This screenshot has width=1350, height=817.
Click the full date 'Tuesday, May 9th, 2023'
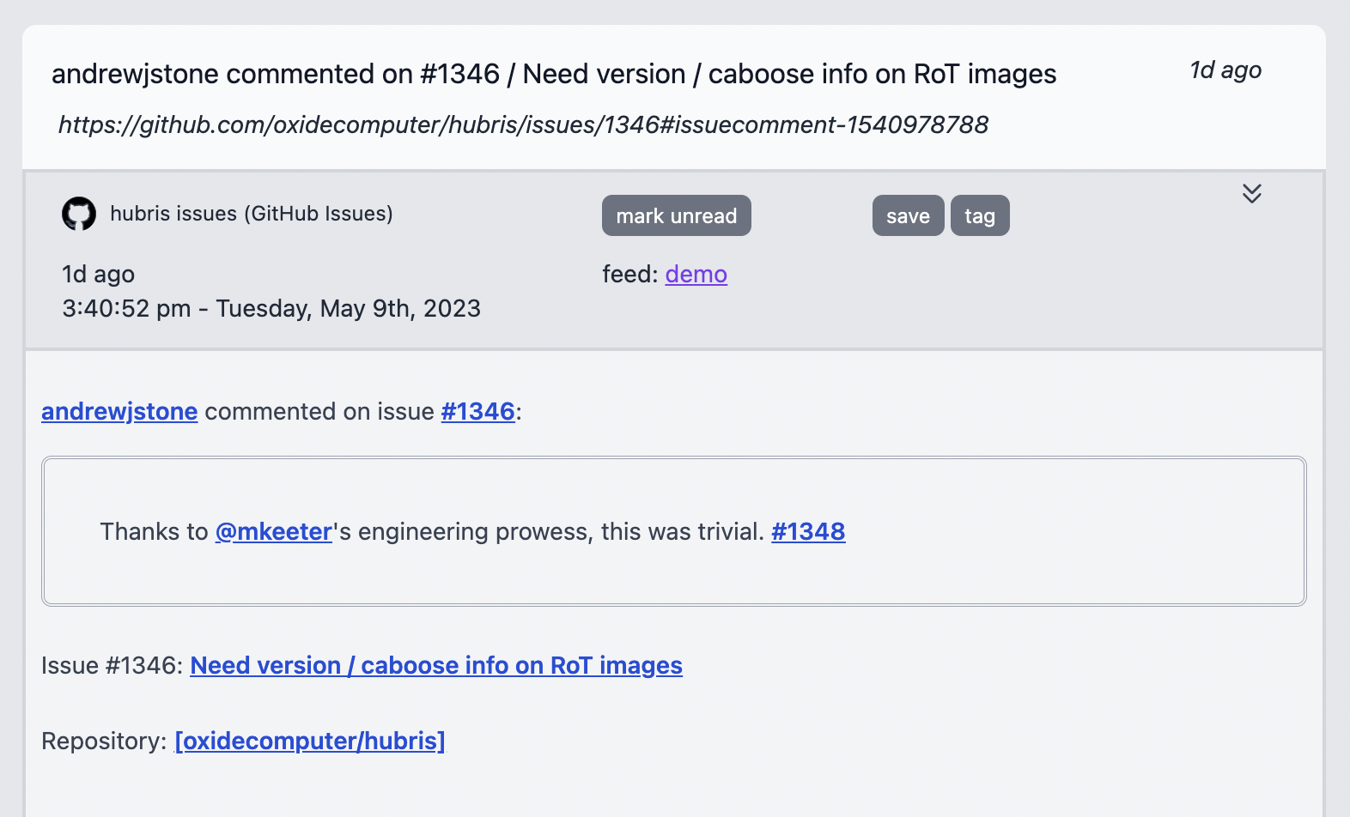(349, 308)
